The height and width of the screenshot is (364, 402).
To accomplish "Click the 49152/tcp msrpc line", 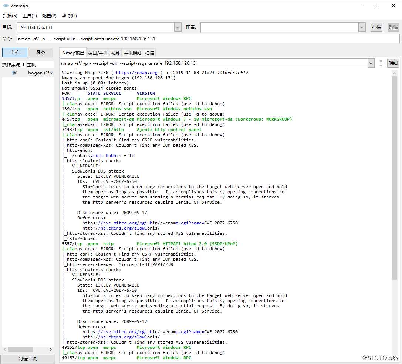I will pos(126,347).
